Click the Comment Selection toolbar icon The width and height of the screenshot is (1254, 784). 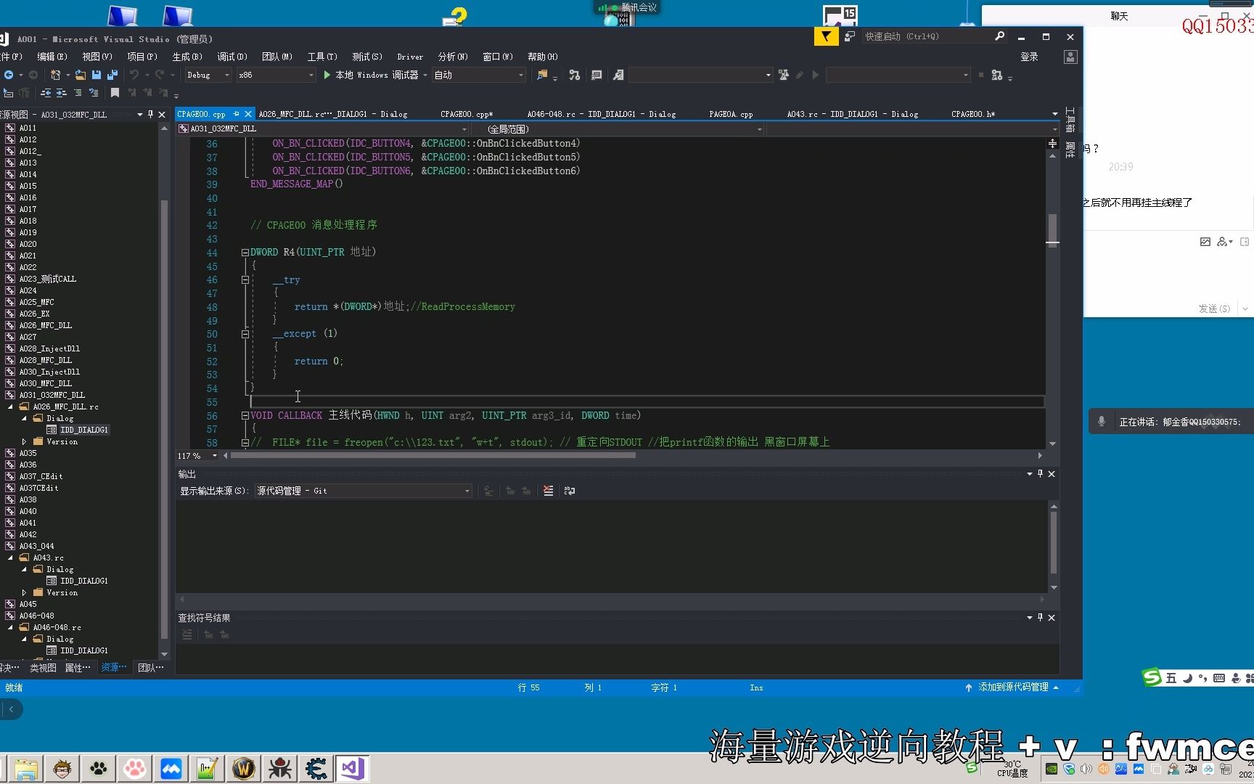pyautogui.click(x=78, y=93)
